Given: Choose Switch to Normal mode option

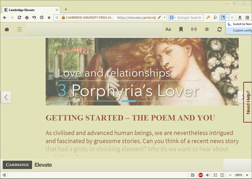Looking at the screenshot, I should click(242, 24).
